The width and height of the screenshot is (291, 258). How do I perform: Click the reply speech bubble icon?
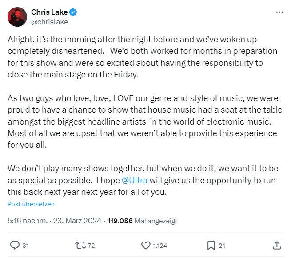click(15, 245)
